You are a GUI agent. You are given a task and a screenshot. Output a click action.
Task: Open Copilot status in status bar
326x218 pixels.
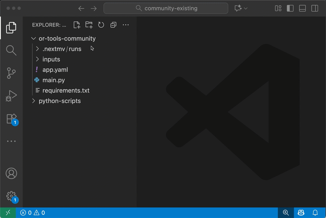pos(301,213)
